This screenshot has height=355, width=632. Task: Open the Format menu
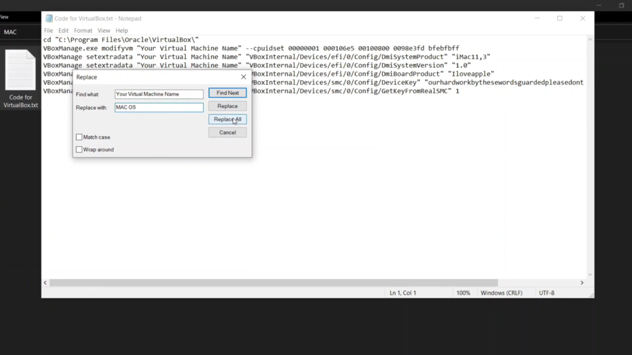click(83, 30)
